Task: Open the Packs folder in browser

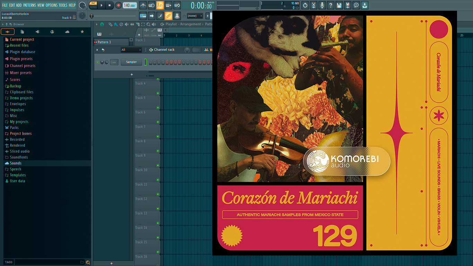Action: (x=14, y=127)
